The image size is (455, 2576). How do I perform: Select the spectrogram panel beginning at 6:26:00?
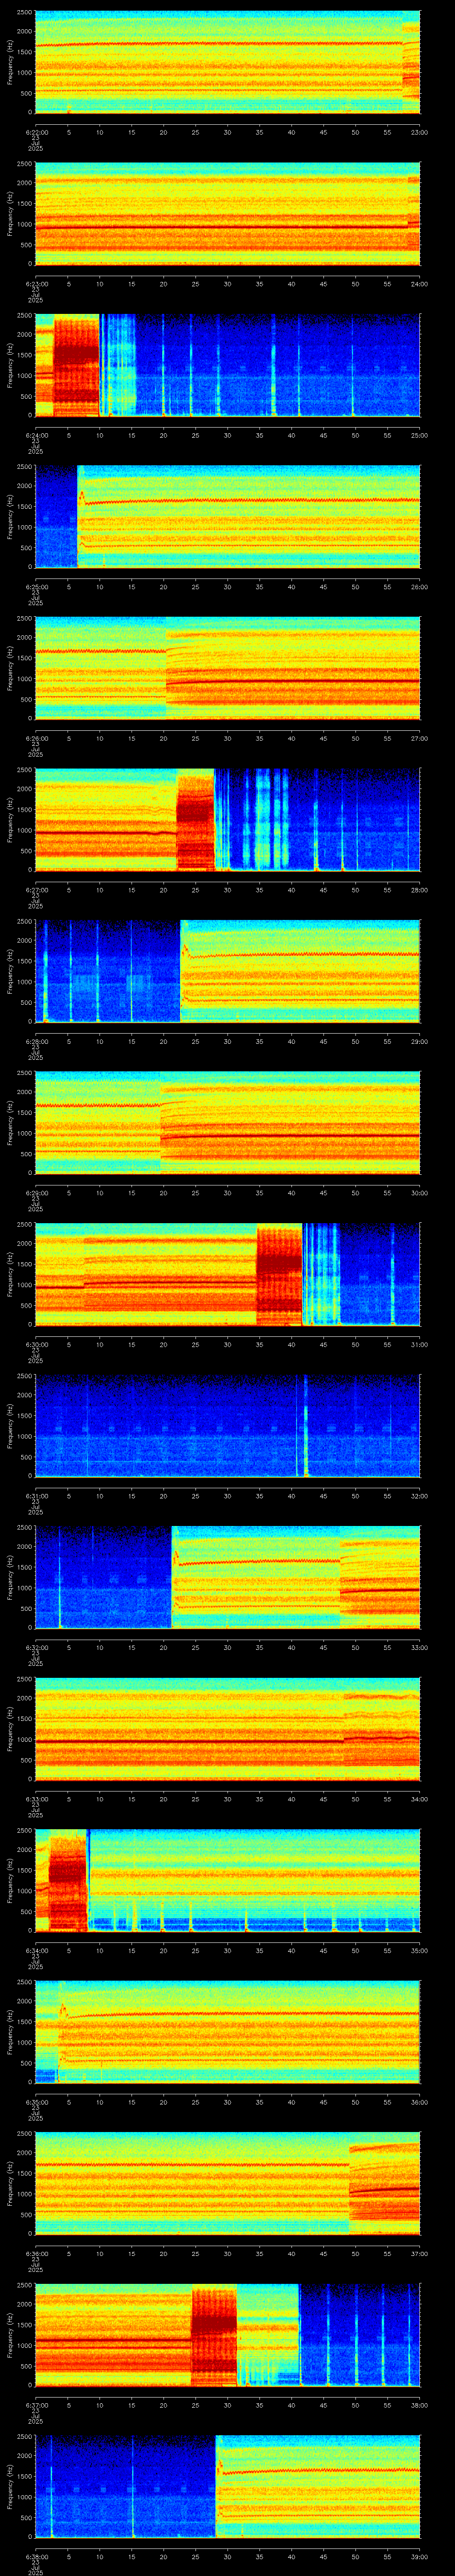(227, 668)
